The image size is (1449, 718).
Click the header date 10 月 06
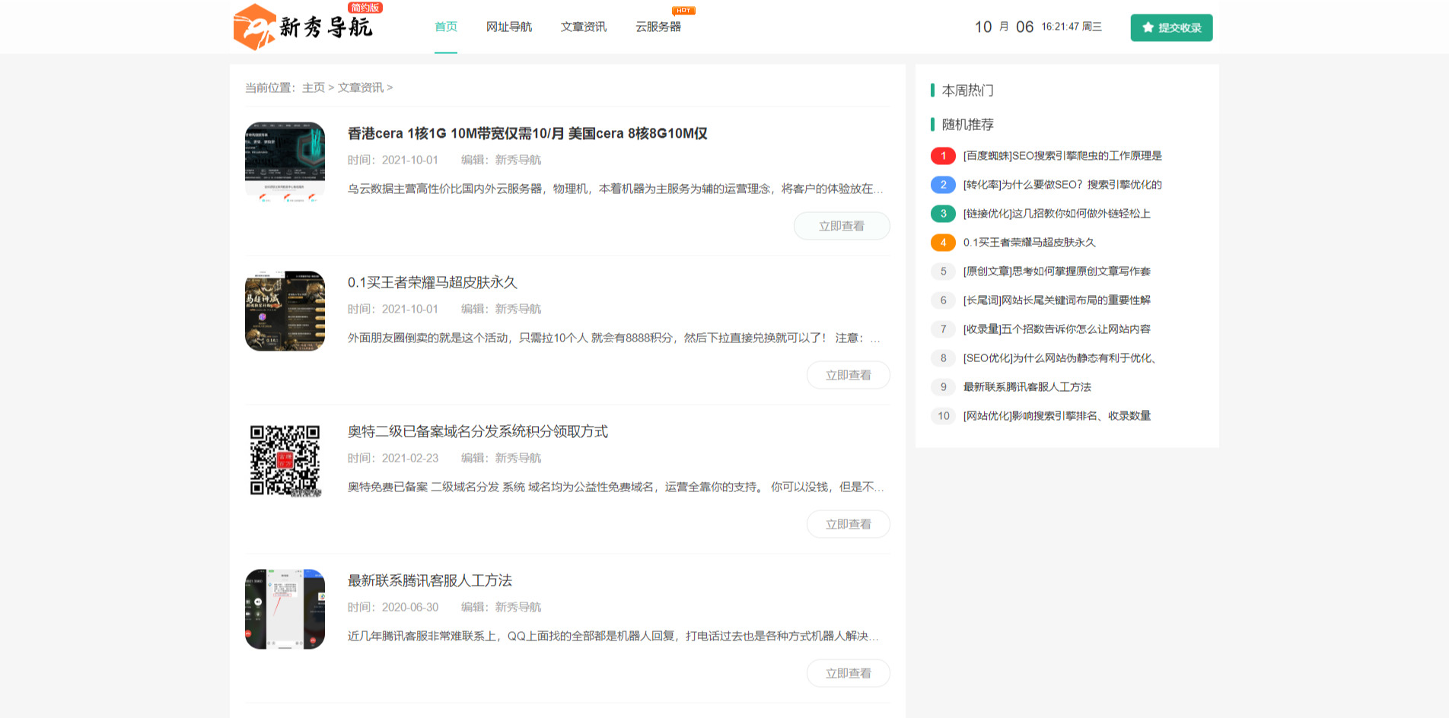(x=1004, y=27)
